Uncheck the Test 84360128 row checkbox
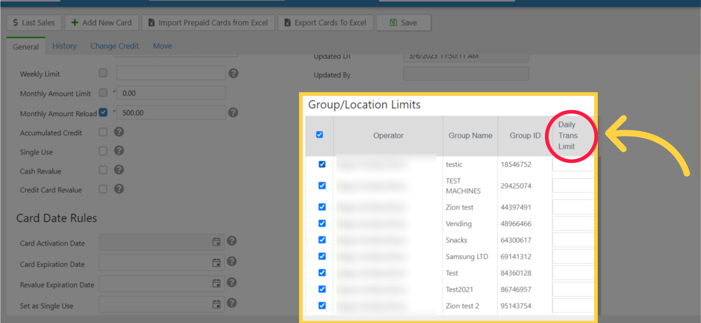 (x=322, y=272)
